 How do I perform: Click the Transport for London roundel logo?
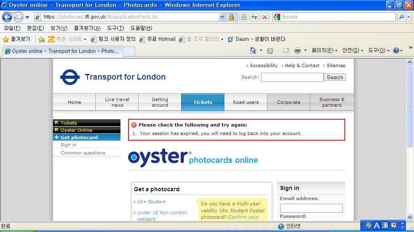point(70,77)
